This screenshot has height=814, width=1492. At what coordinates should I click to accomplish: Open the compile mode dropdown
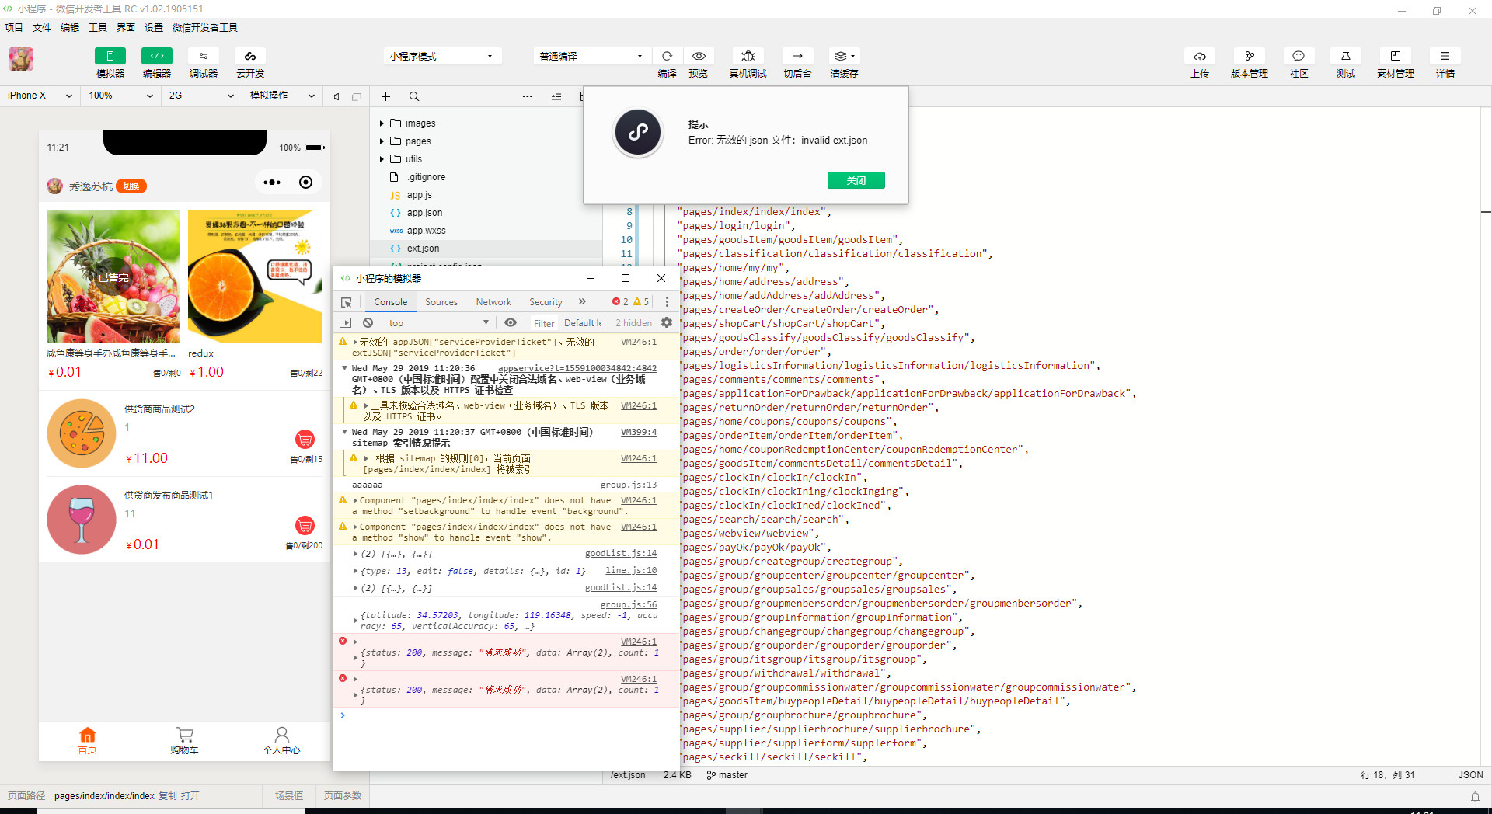coord(591,56)
